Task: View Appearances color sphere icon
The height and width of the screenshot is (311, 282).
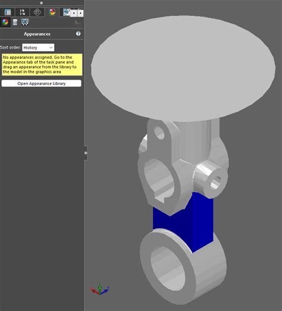Action: (x=5, y=22)
